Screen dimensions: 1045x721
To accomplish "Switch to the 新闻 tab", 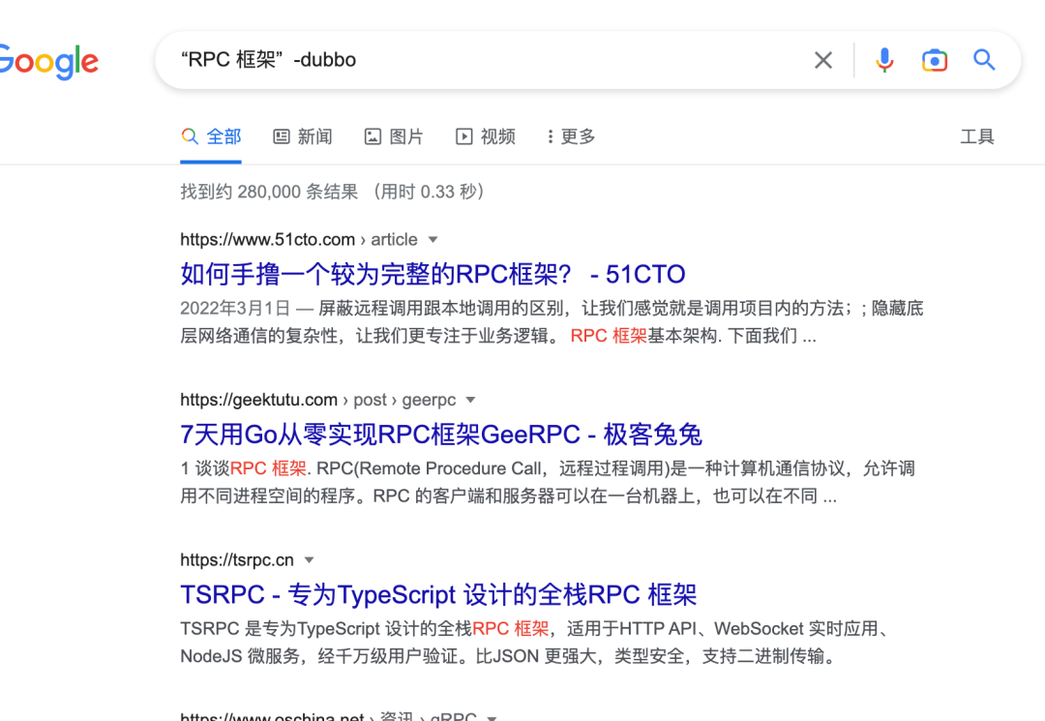I will point(303,137).
